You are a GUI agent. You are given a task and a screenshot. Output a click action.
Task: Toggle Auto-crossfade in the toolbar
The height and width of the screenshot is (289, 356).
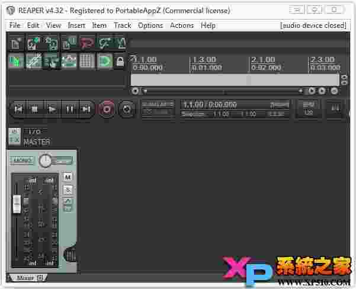[16, 61]
